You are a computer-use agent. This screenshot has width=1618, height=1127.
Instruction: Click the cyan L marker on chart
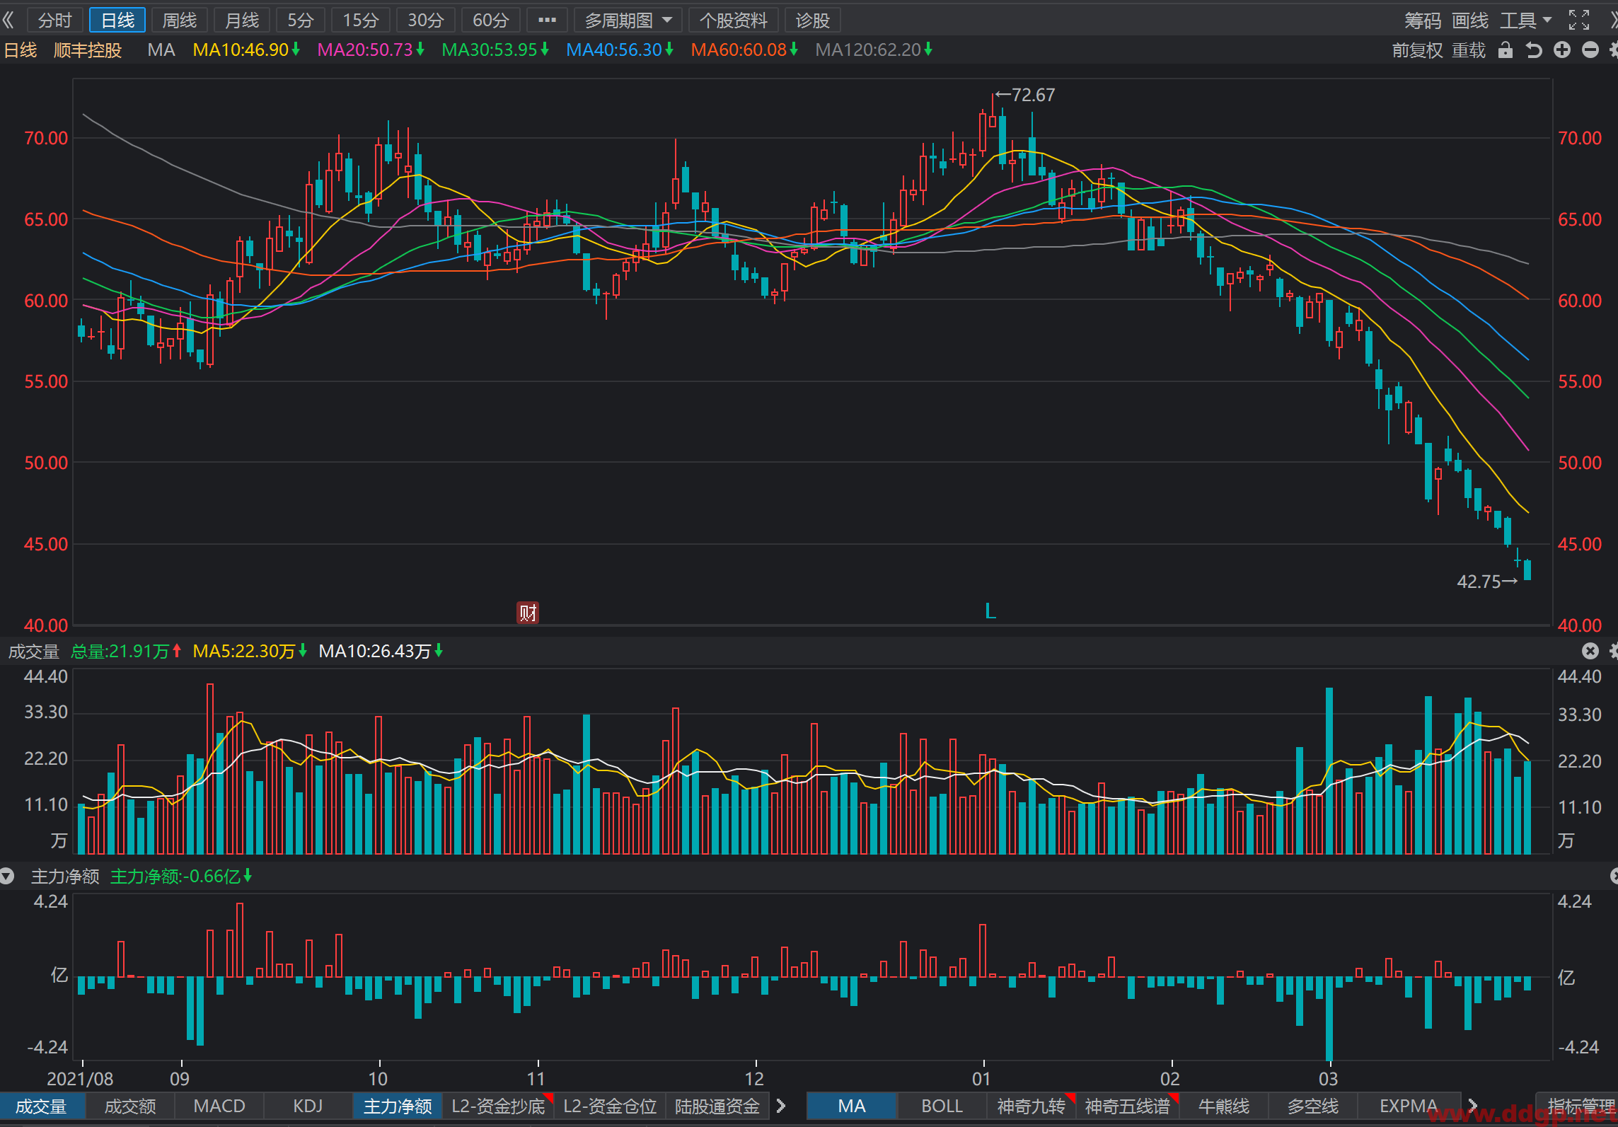(990, 611)
